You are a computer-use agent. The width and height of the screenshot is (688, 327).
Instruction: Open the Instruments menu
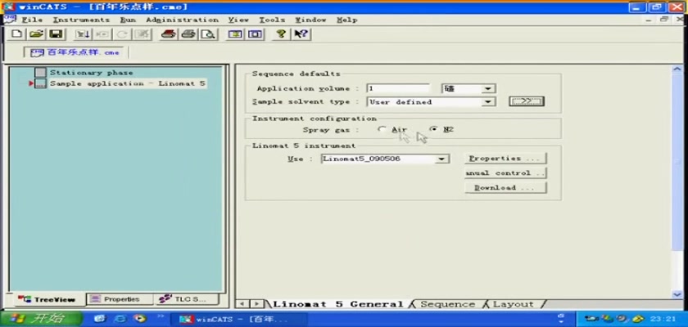click(81, 20)
